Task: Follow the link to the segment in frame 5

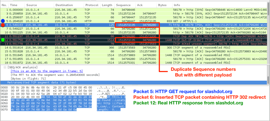Action: click(x=47, y=71)
